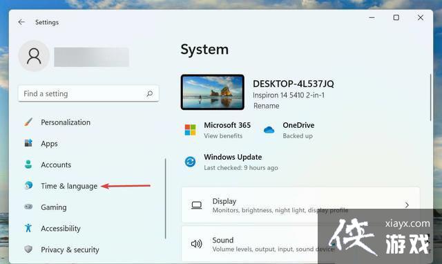Click the Windows Update sync icon
This screenshot has width=442, height=264.
(191, 162)
